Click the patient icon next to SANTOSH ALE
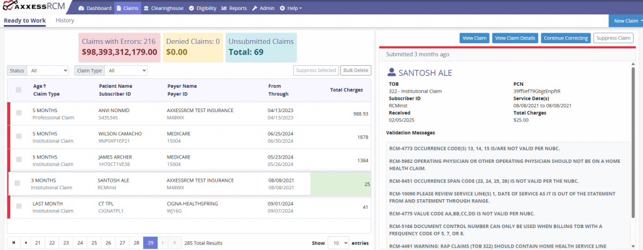Viewport: 643px width, 250px height. click(x=391, y=73)
